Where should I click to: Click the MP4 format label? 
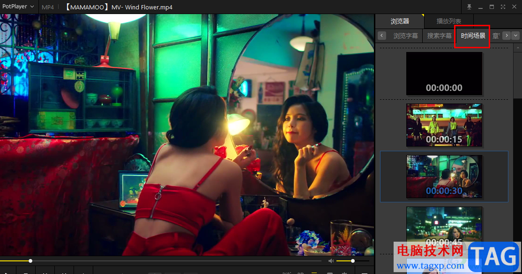click(x=48, y=7)
